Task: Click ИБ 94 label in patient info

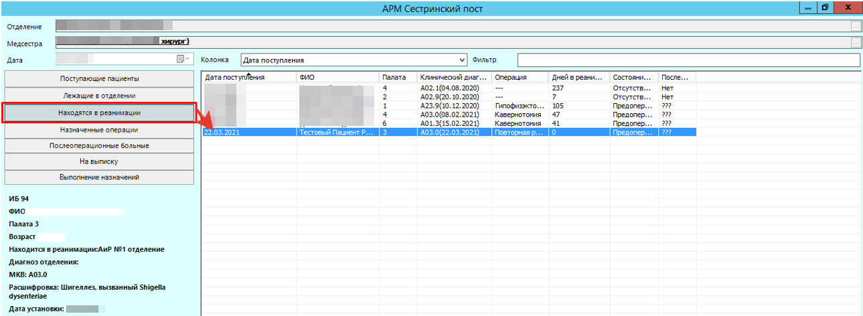Action: pyautogui.click(x=19, y=199)
